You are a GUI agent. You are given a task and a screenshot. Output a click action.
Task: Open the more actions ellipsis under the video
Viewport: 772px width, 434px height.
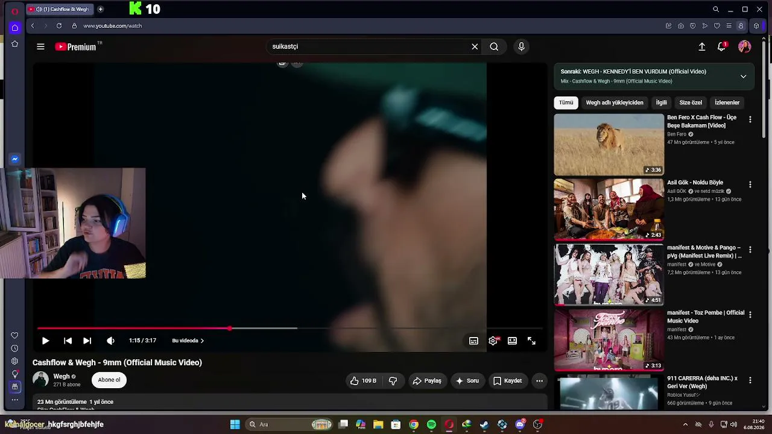[539, 380]
